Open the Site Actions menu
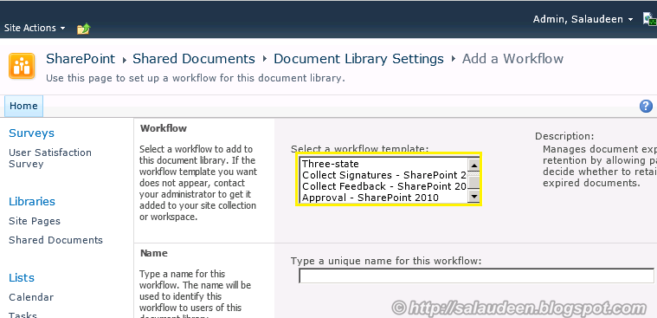657x318 pixels. (35, 28)
